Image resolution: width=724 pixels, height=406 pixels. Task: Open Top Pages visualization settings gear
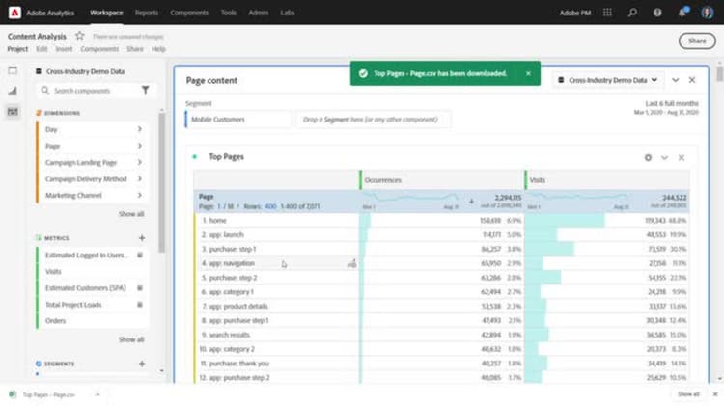pyautogui.click(x=648, y=158)
